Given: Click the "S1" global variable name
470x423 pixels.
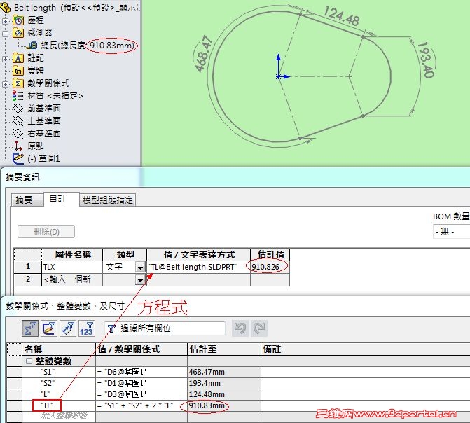Looking at the screenshot, I should pyautogui.click(x=48, y=372).
